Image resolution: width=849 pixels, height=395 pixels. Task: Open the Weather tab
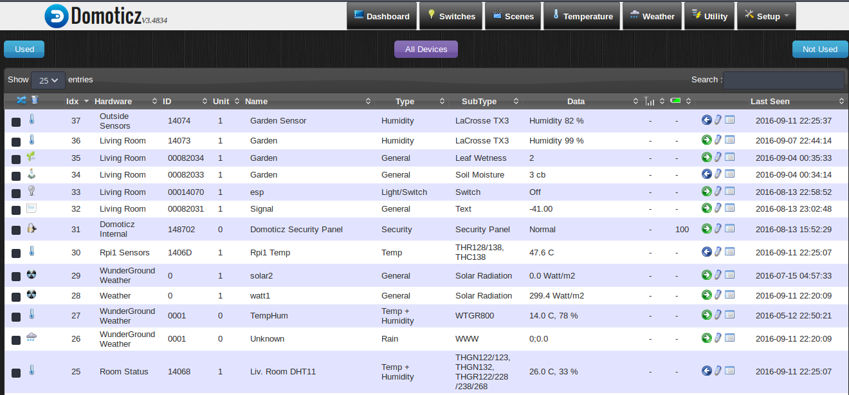(652, 16)
